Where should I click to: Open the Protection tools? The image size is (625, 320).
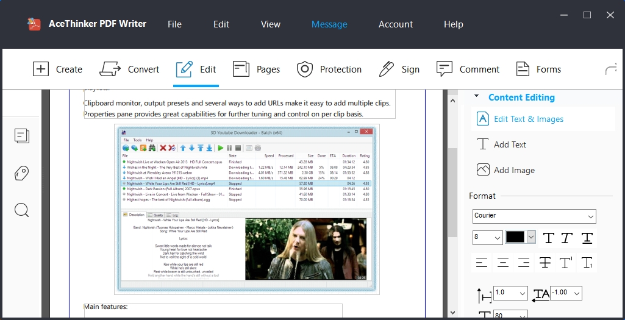tap(329, 69)
